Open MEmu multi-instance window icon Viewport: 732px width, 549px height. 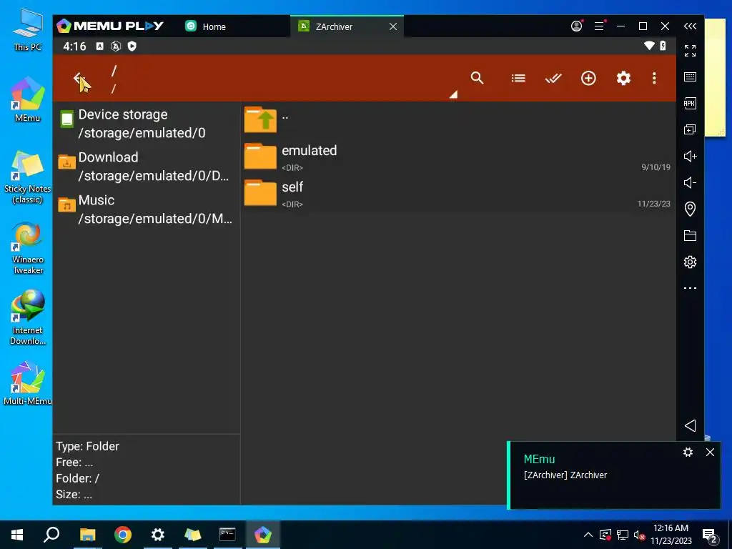click(x=690, y=129)
